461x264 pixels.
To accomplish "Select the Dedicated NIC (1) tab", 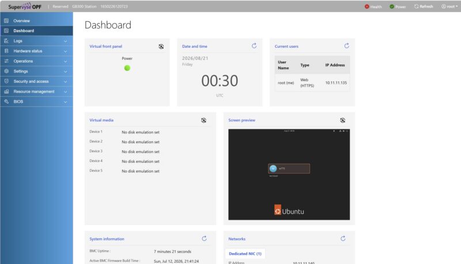I will click(245, 254).
